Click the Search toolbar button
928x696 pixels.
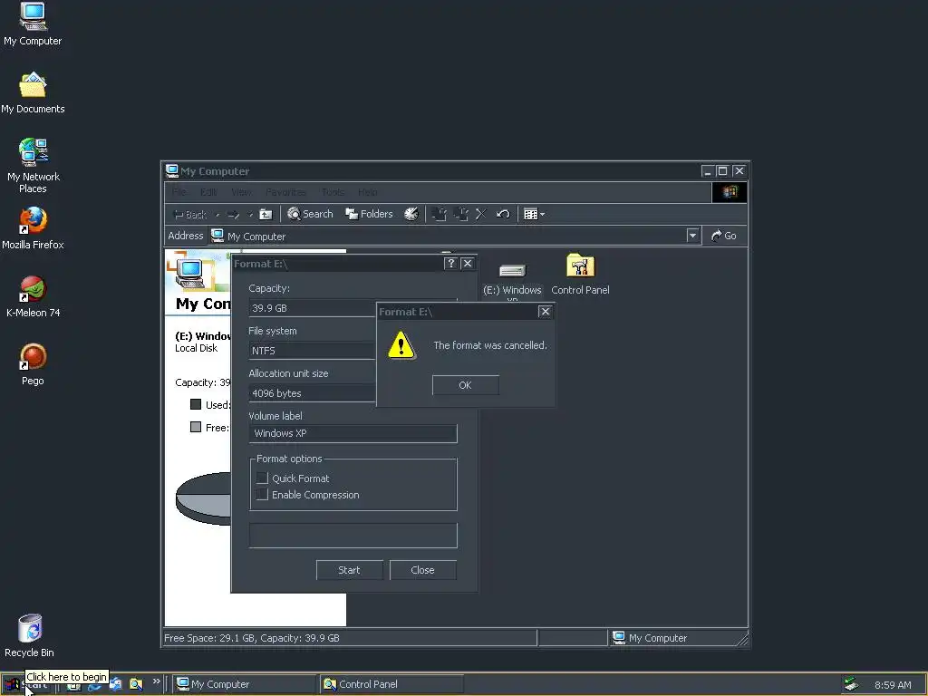tap(310, 214)
